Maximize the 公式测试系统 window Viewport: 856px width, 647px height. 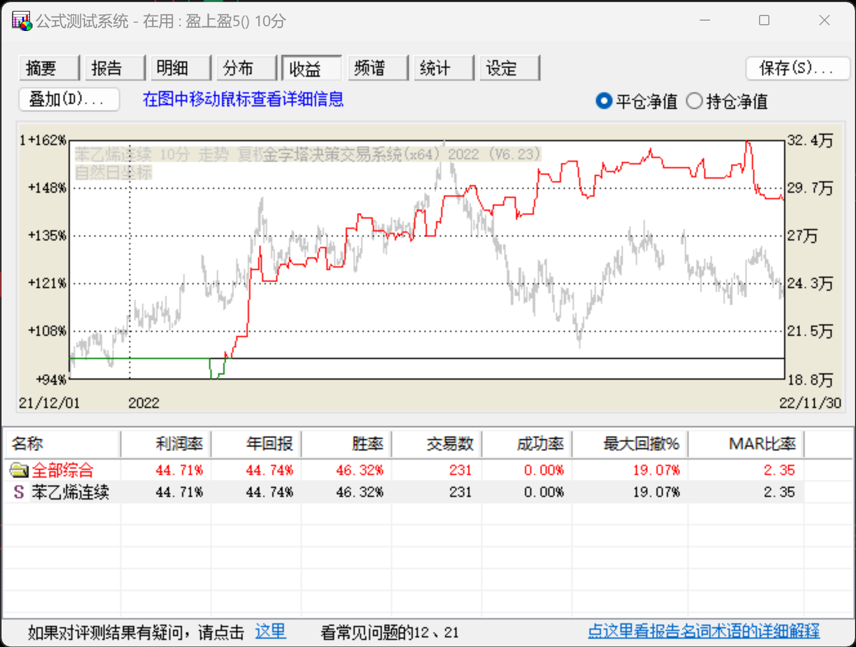[x=764, y=21]
